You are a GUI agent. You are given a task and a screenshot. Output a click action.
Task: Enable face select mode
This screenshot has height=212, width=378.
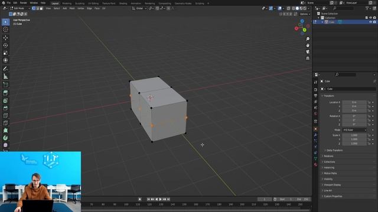tap(41, 8)
